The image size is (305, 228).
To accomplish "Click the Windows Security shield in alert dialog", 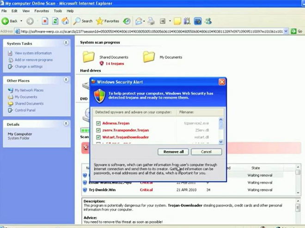I will [100, 96].
